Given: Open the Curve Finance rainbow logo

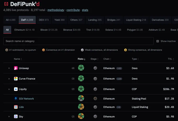Looking at the screenshot, I should point(16,78).
